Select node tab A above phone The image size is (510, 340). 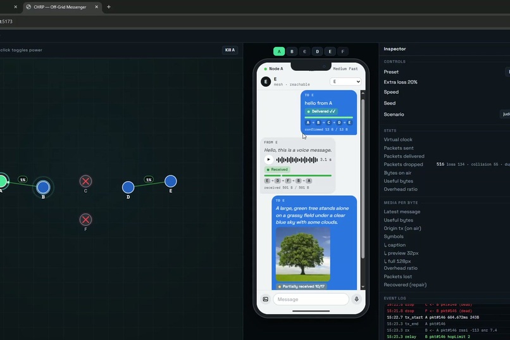[x=279, y=51]
